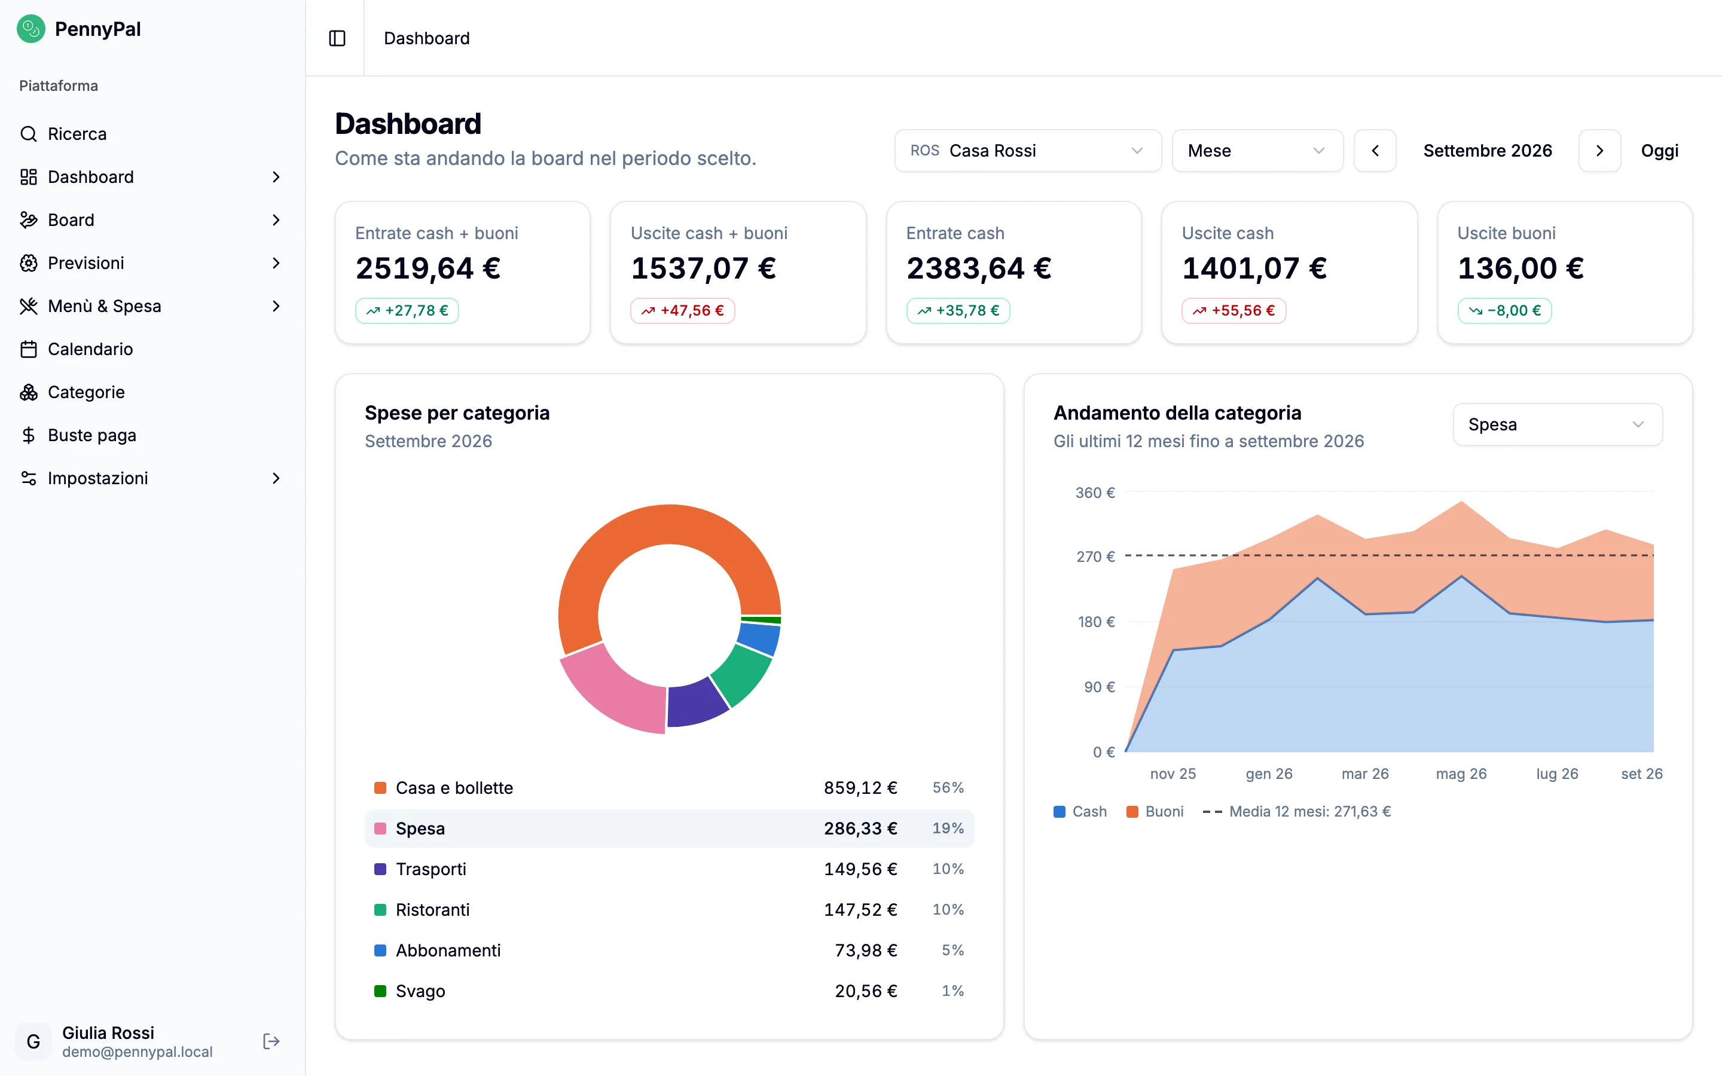Click the Board icon in sidebar
1722x1076 pixels.
[29, 220]
